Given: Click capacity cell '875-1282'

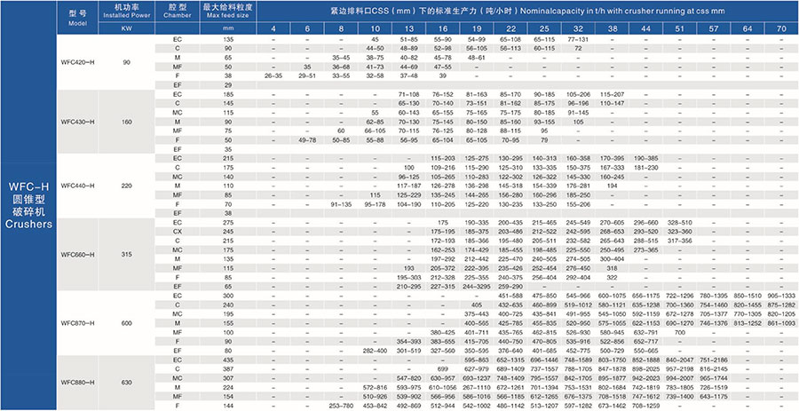Looking at the screenshot, I should click(x=780, y=304).
